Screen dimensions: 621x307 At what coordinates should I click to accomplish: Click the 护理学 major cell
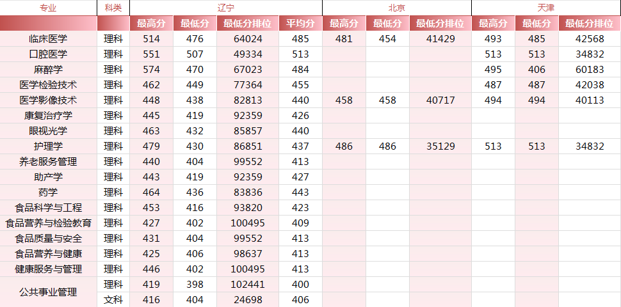click(48, 146)
